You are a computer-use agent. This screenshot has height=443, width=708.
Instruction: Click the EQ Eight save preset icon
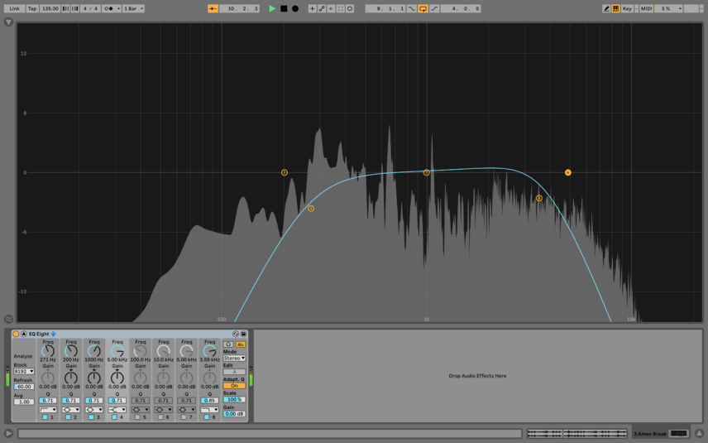tap(243, 334)
